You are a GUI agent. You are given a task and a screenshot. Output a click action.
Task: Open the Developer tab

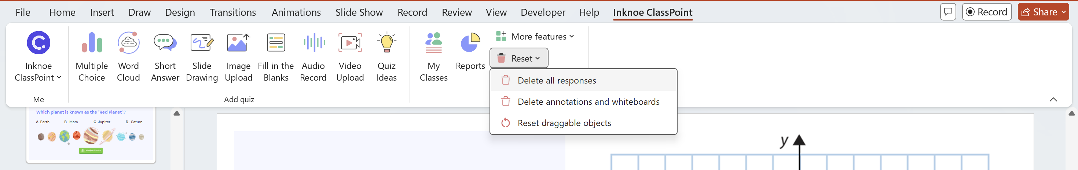[543, 12]
